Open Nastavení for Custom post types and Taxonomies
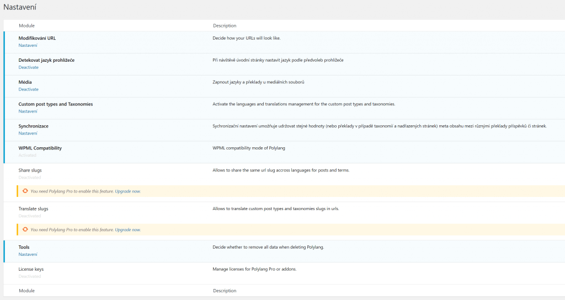Screen dimensions: 565x300 28,111
